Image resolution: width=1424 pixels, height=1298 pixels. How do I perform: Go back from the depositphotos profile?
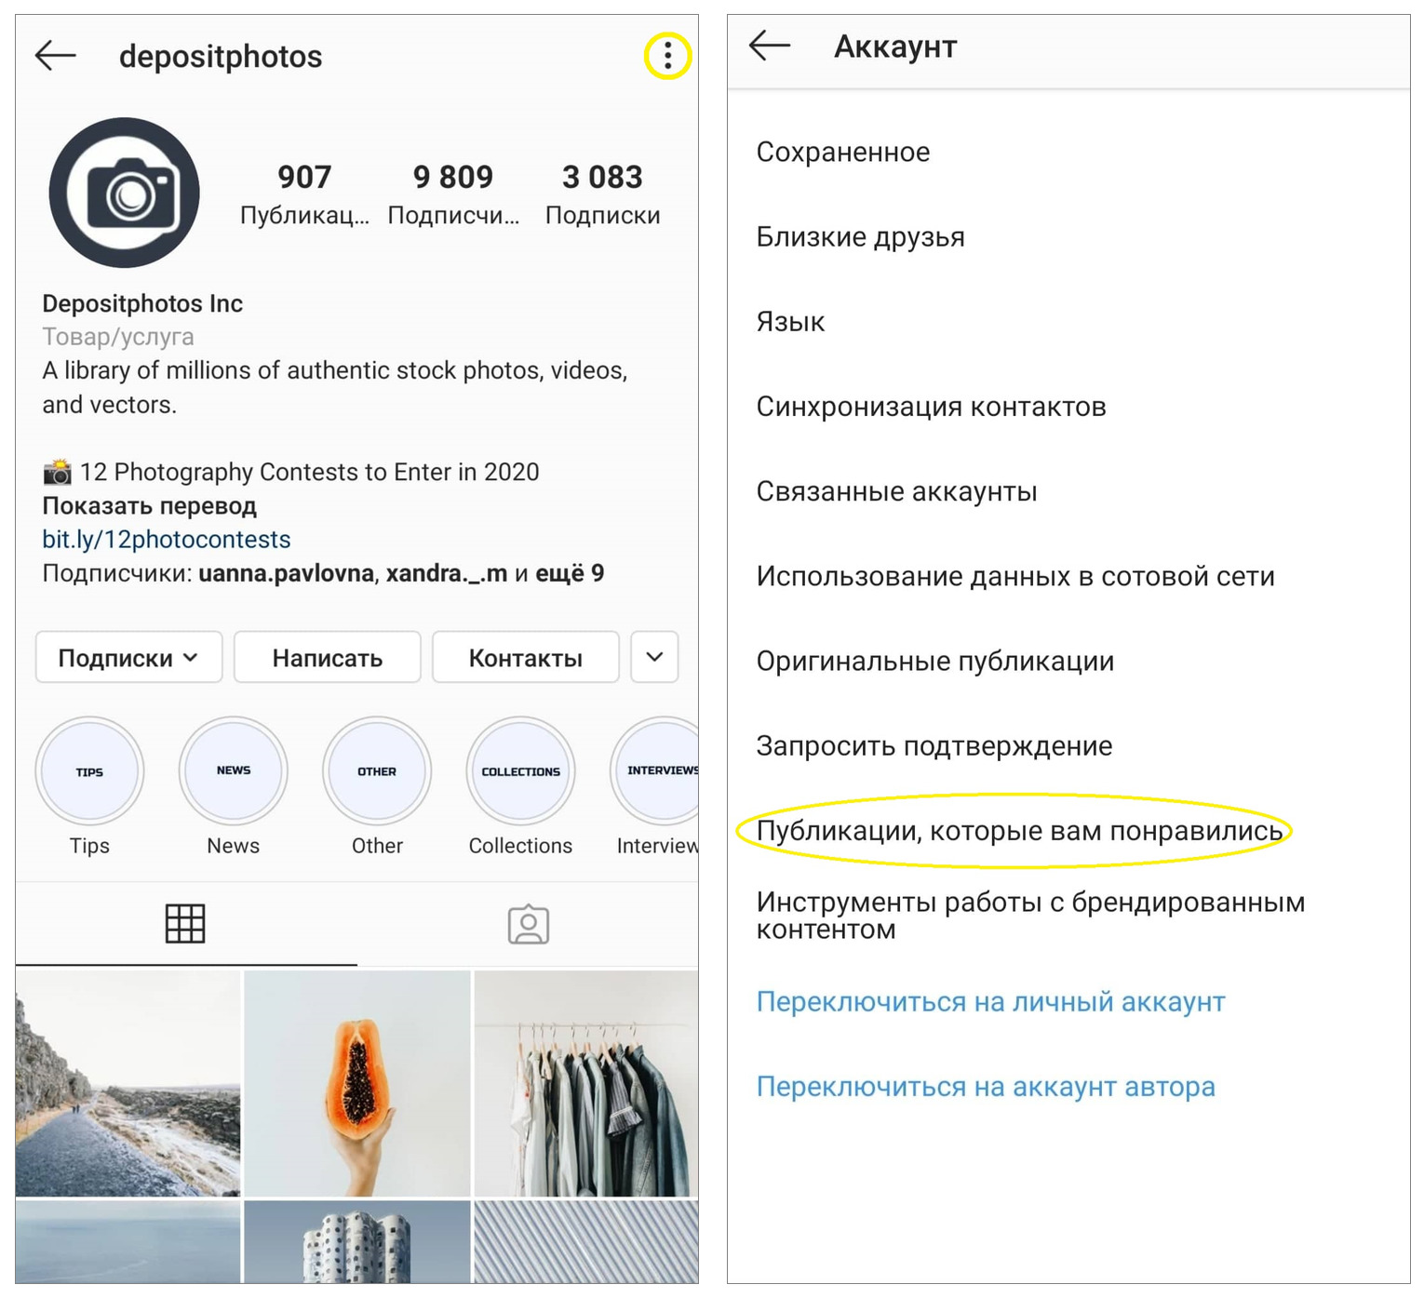[x=55, y=56]
